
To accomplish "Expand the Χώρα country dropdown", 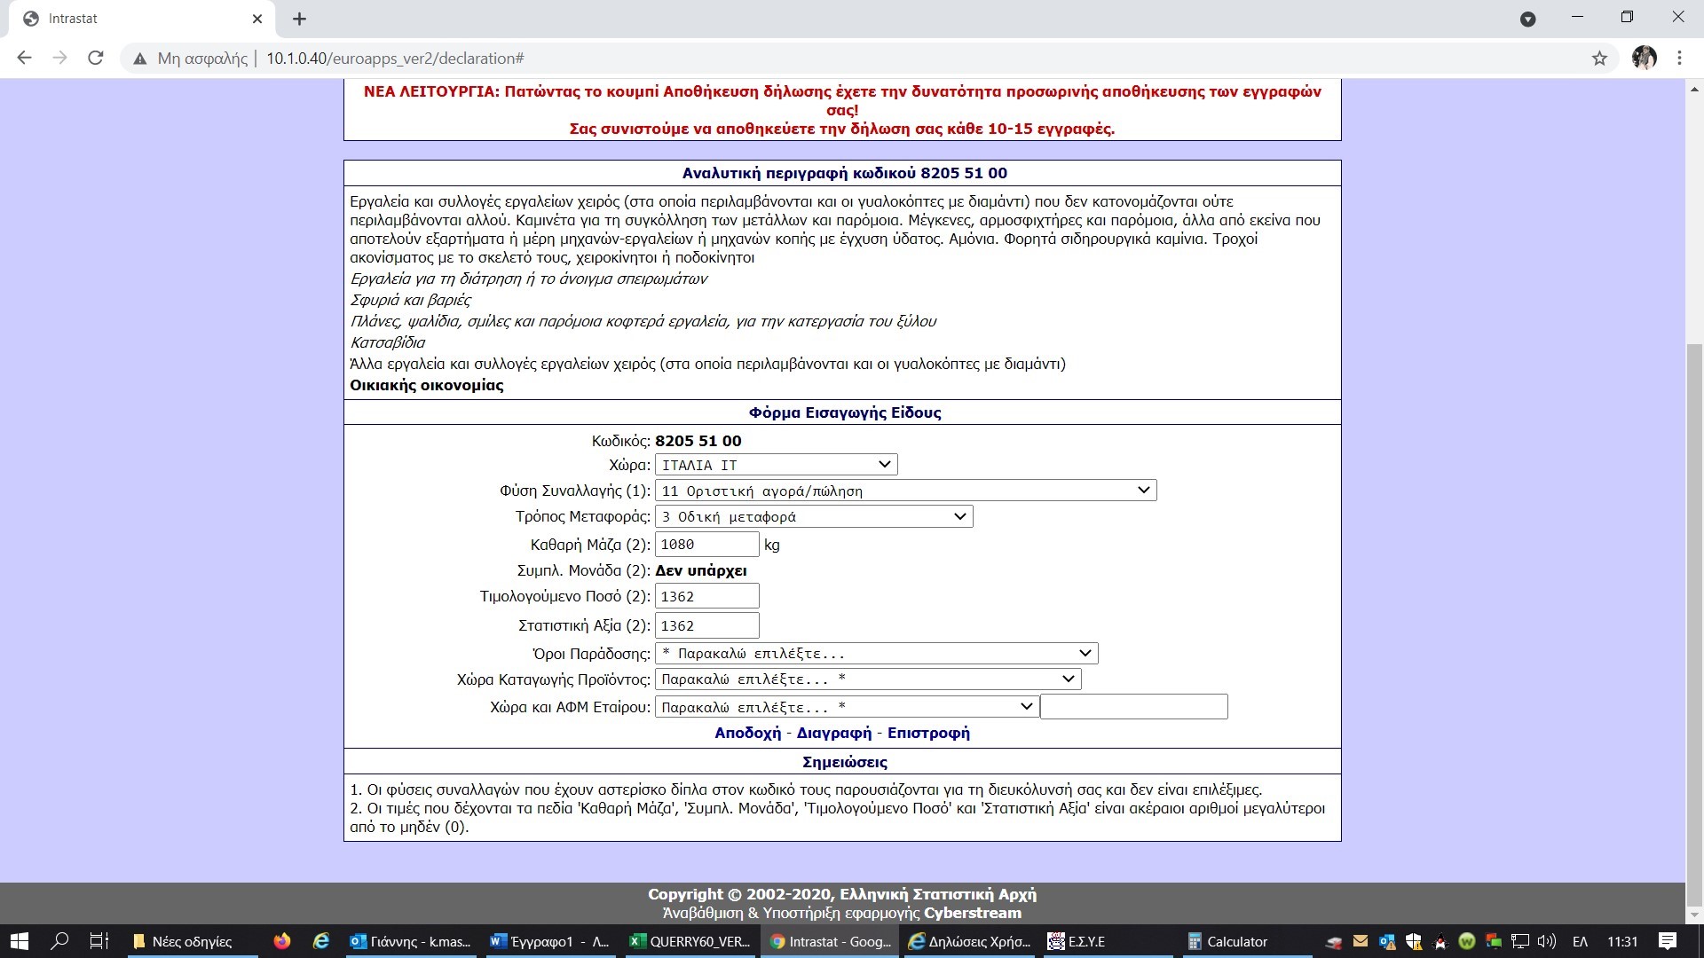I will coord(776,465).
